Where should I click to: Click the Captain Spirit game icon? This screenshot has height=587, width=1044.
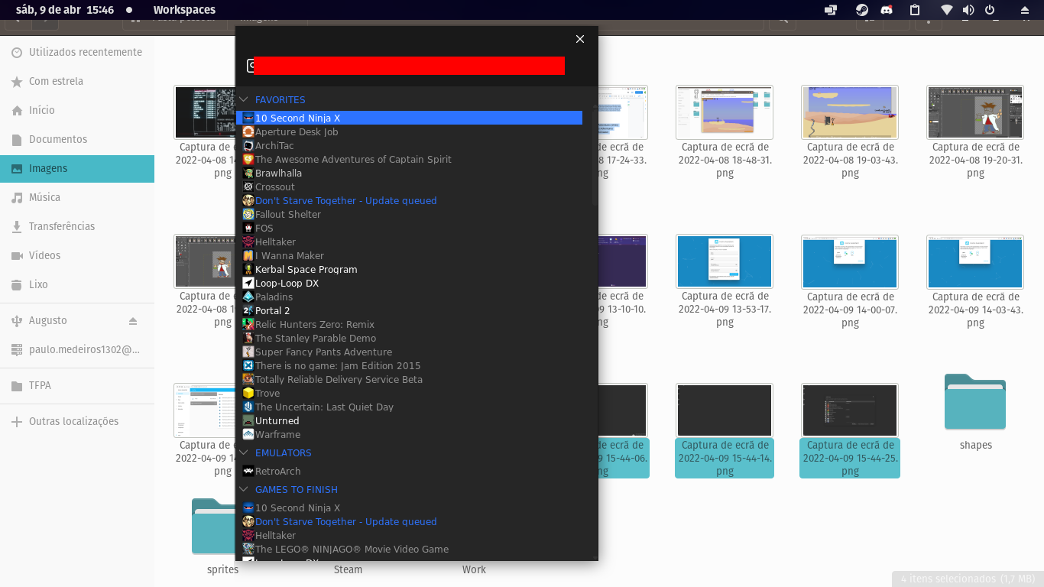point(248,159)
